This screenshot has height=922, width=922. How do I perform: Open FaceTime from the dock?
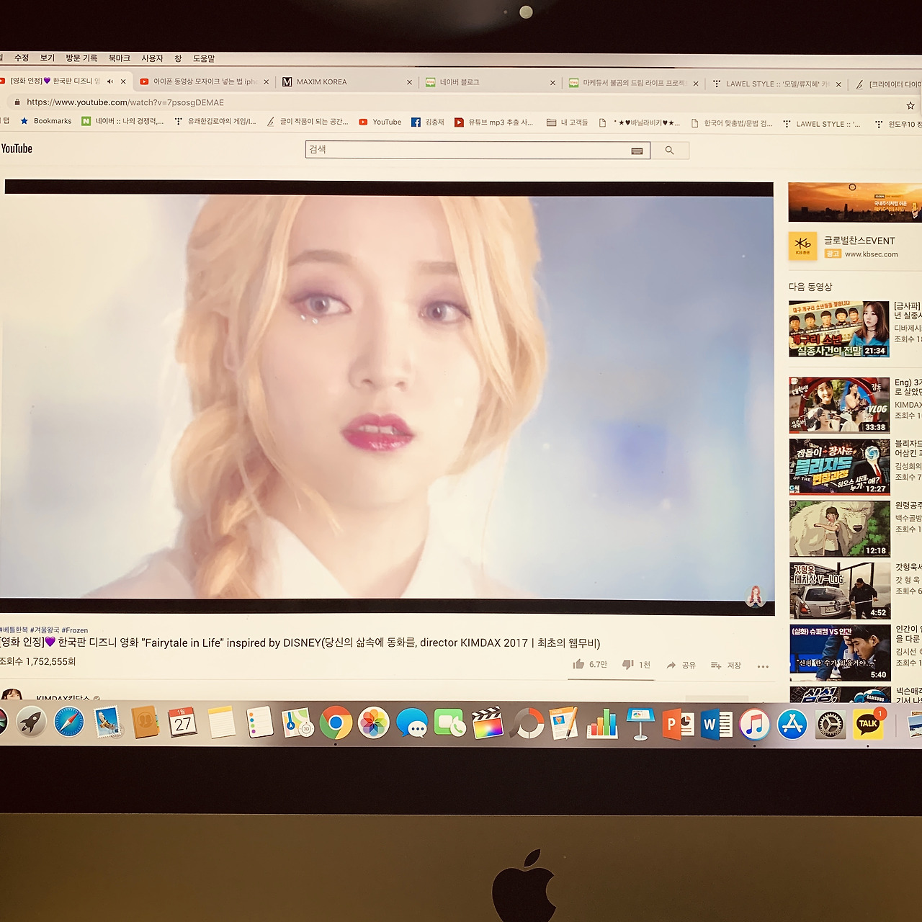click(x=450, y=724)
